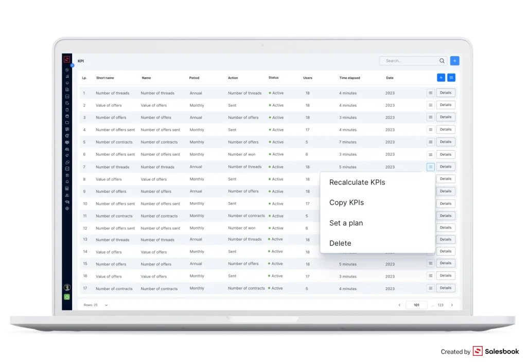Image resolution: width=527 pixels, height=363 pixels.
Task: Click 'Annual' period in row 3
Action: [x=196, y=118]
